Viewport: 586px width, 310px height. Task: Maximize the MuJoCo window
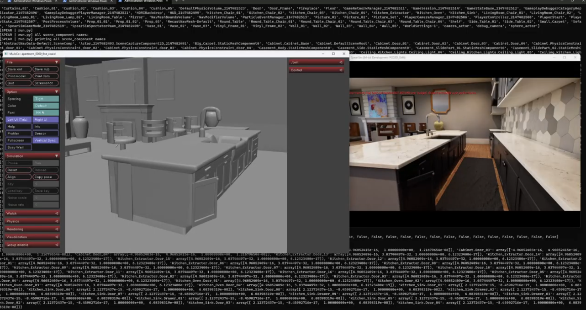click(333, 53)
